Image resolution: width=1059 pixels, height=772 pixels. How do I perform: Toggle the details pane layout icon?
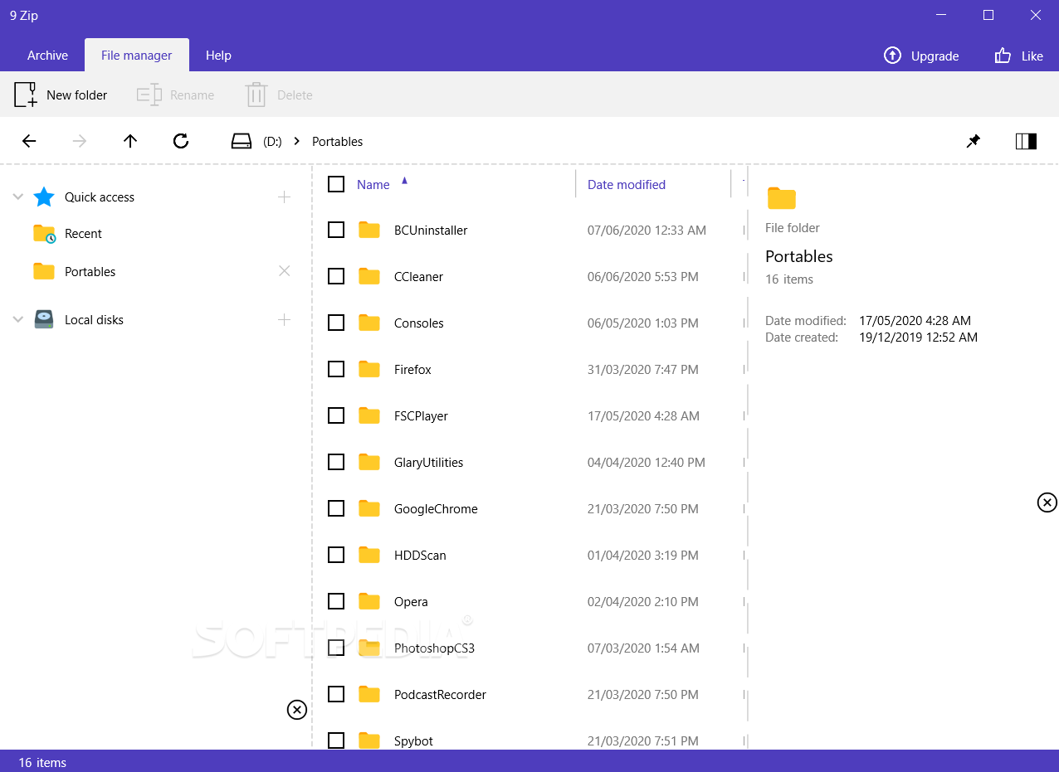coord(1027,141)
